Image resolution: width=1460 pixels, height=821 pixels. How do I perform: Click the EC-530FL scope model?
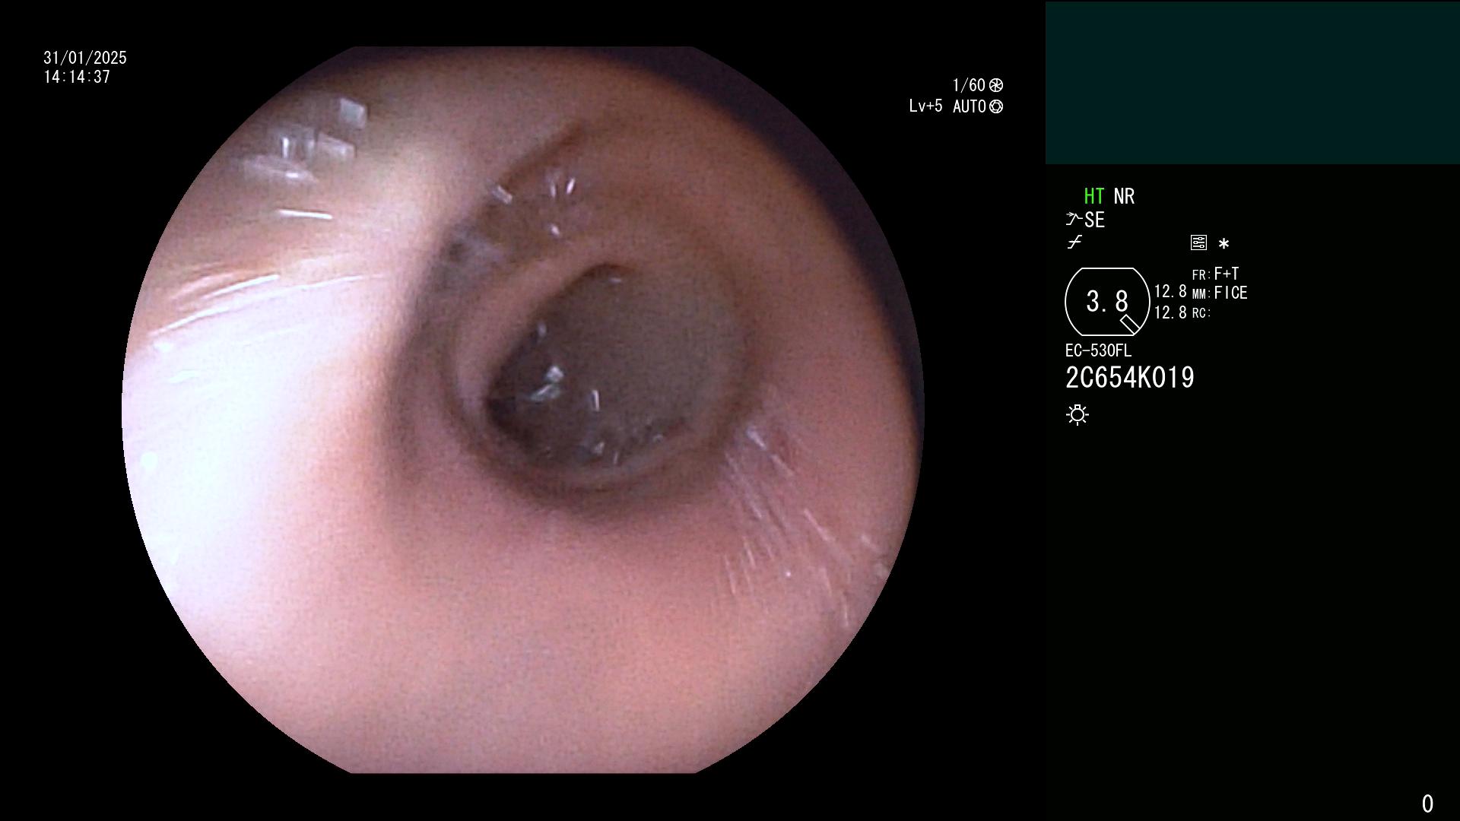[1098, 350]
